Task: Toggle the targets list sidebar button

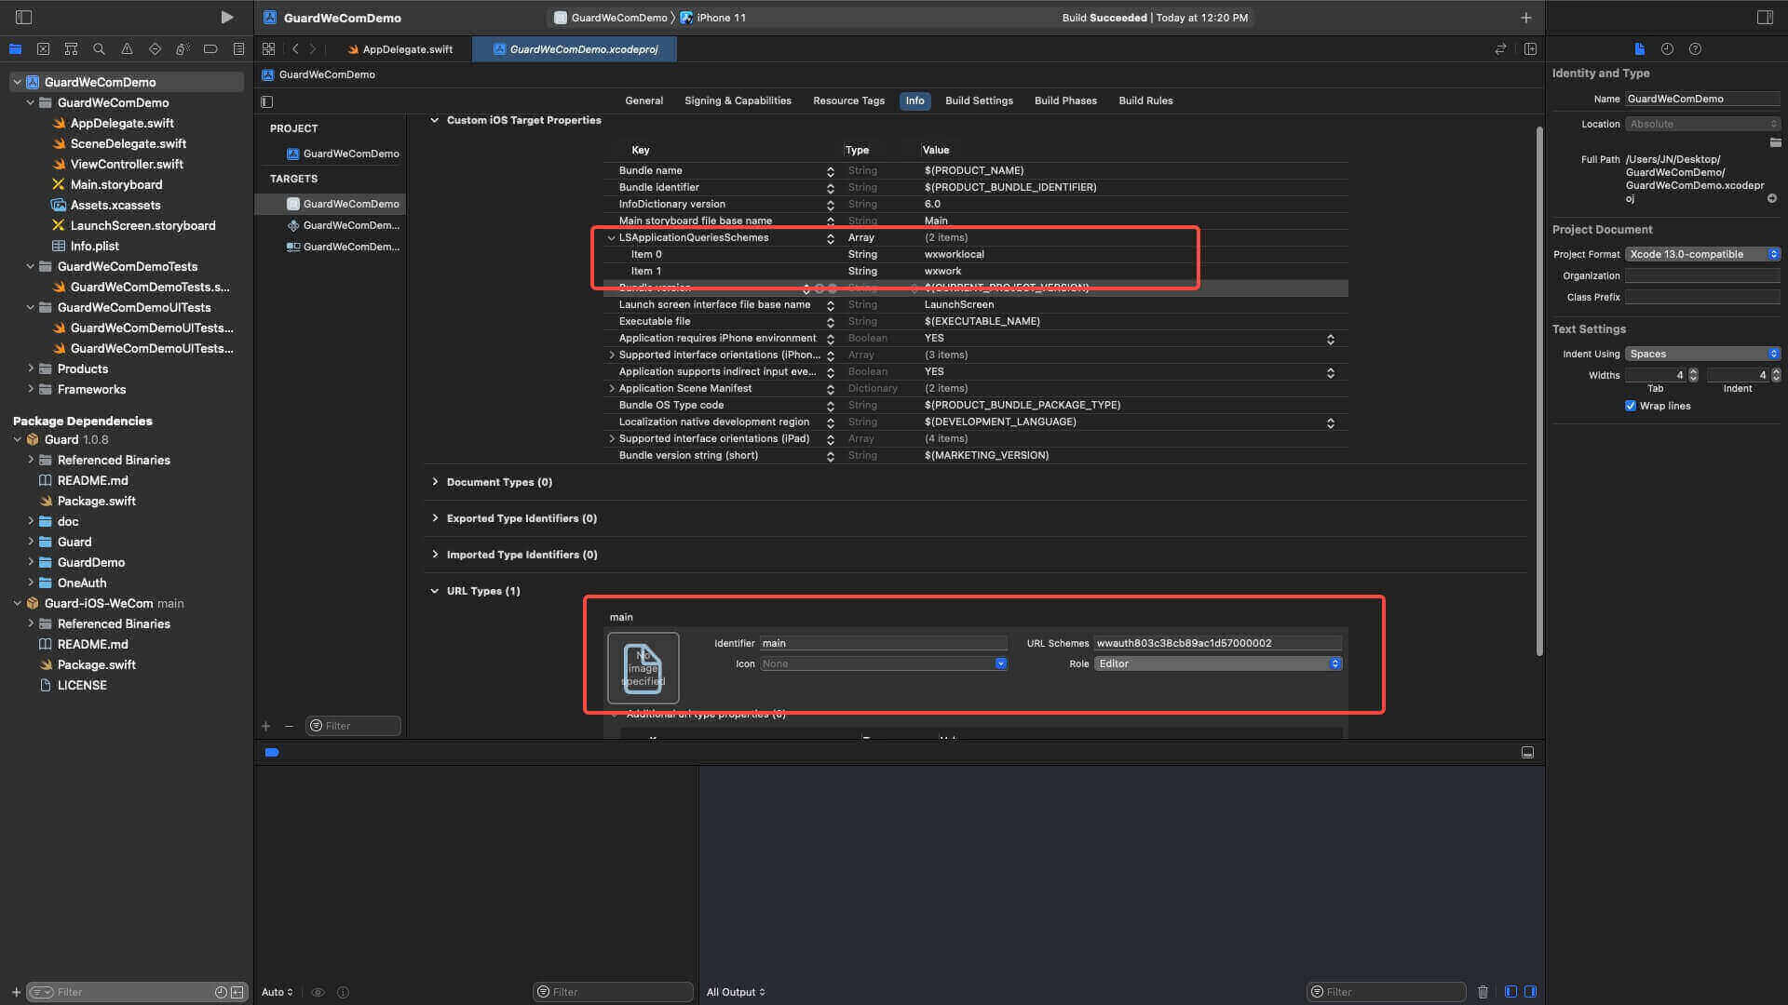Action: point(267,101)
